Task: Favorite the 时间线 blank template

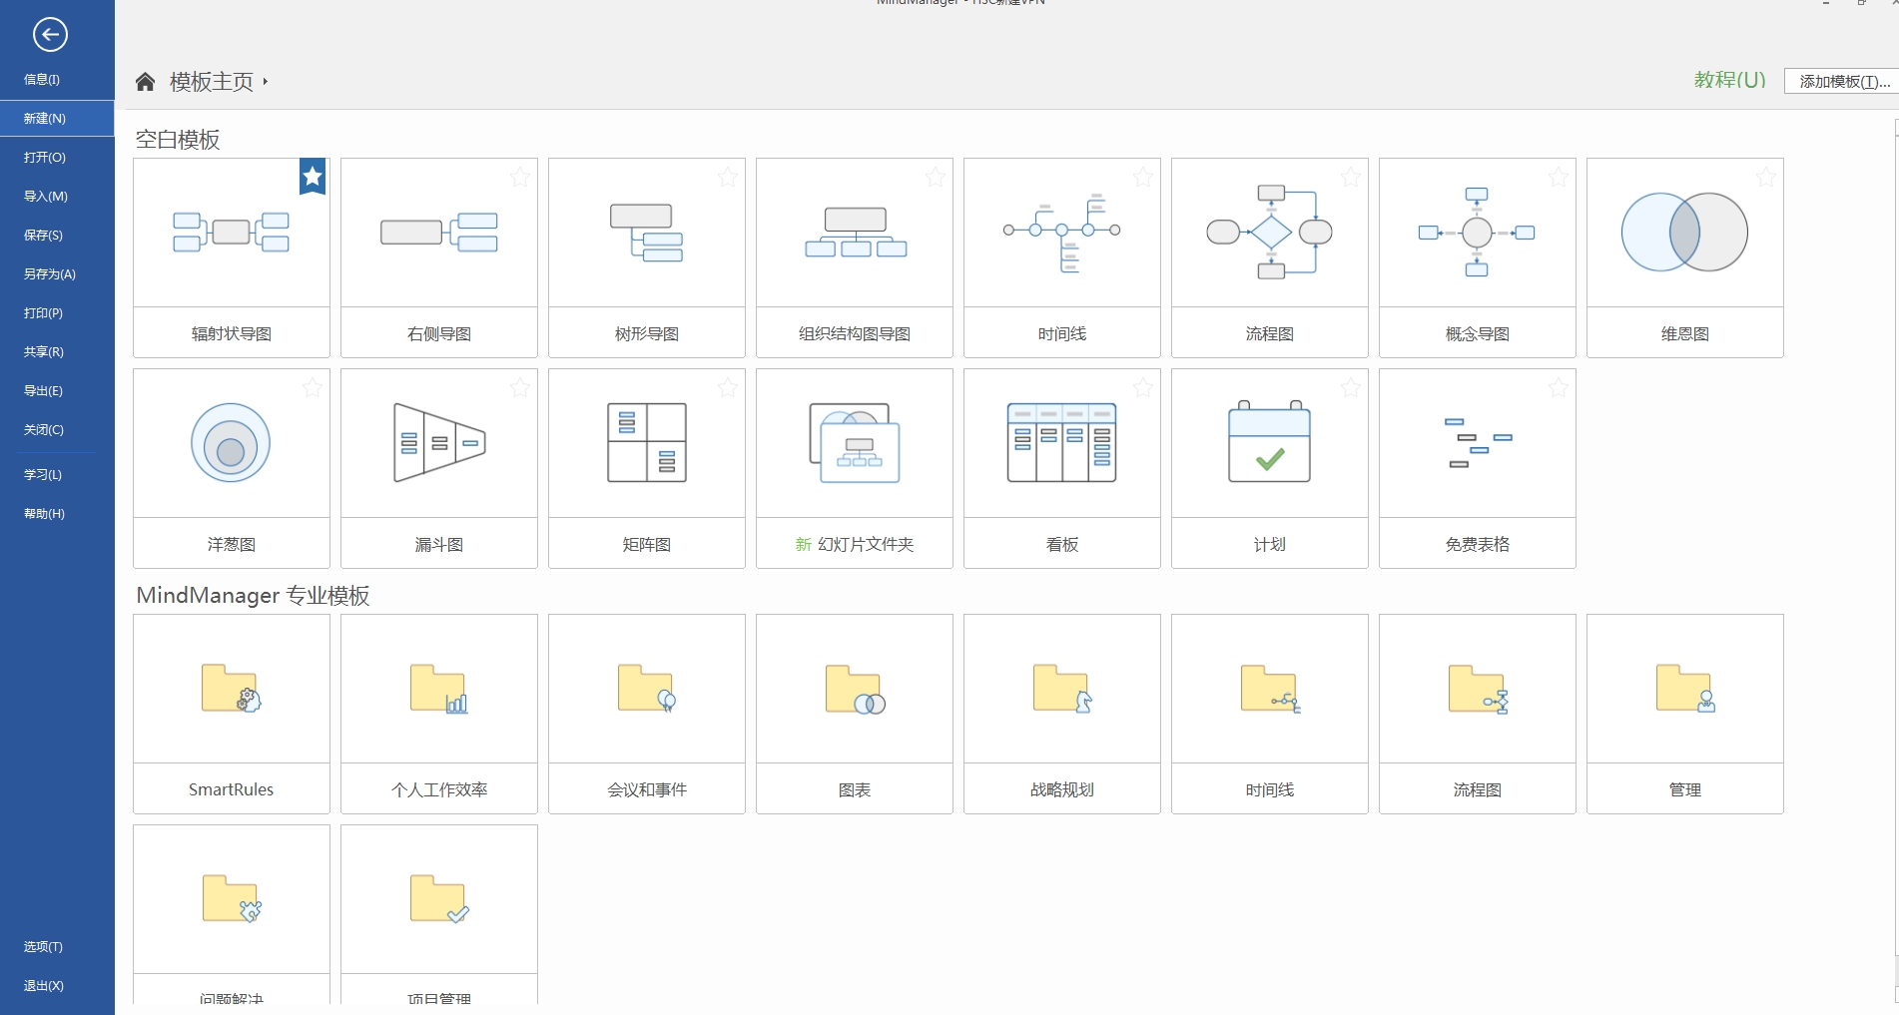Action: (x=1142, y=177)
